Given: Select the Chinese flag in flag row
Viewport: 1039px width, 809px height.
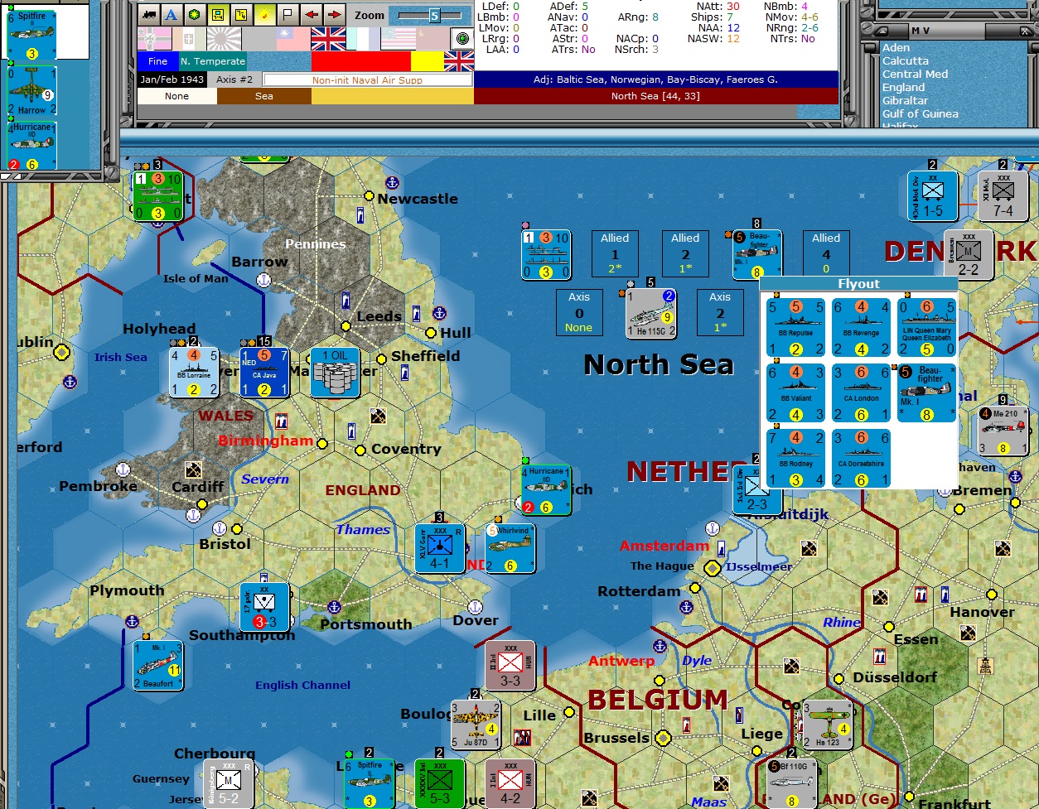Looking at the screenshot, I should coord(293,39).
